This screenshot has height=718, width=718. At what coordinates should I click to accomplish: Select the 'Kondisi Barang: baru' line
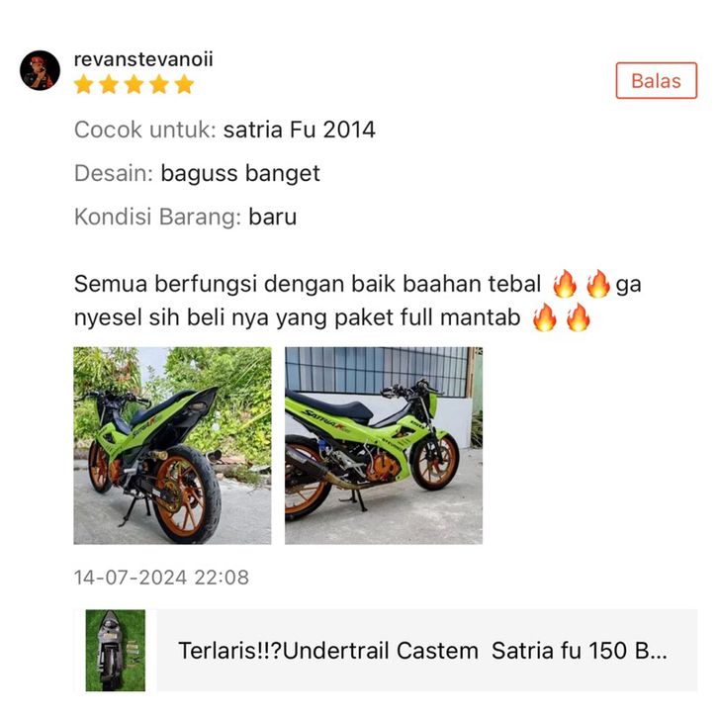[x=186, y=217]
